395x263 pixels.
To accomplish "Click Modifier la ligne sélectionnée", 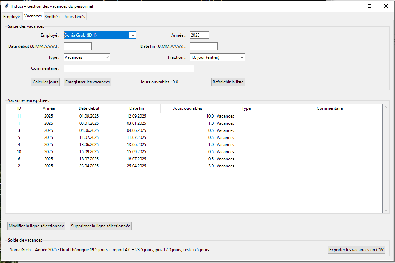I will point(36,226).
